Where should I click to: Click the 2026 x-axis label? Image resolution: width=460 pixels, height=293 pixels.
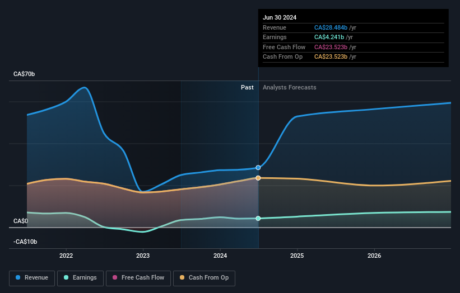click(x=374, y=256)
